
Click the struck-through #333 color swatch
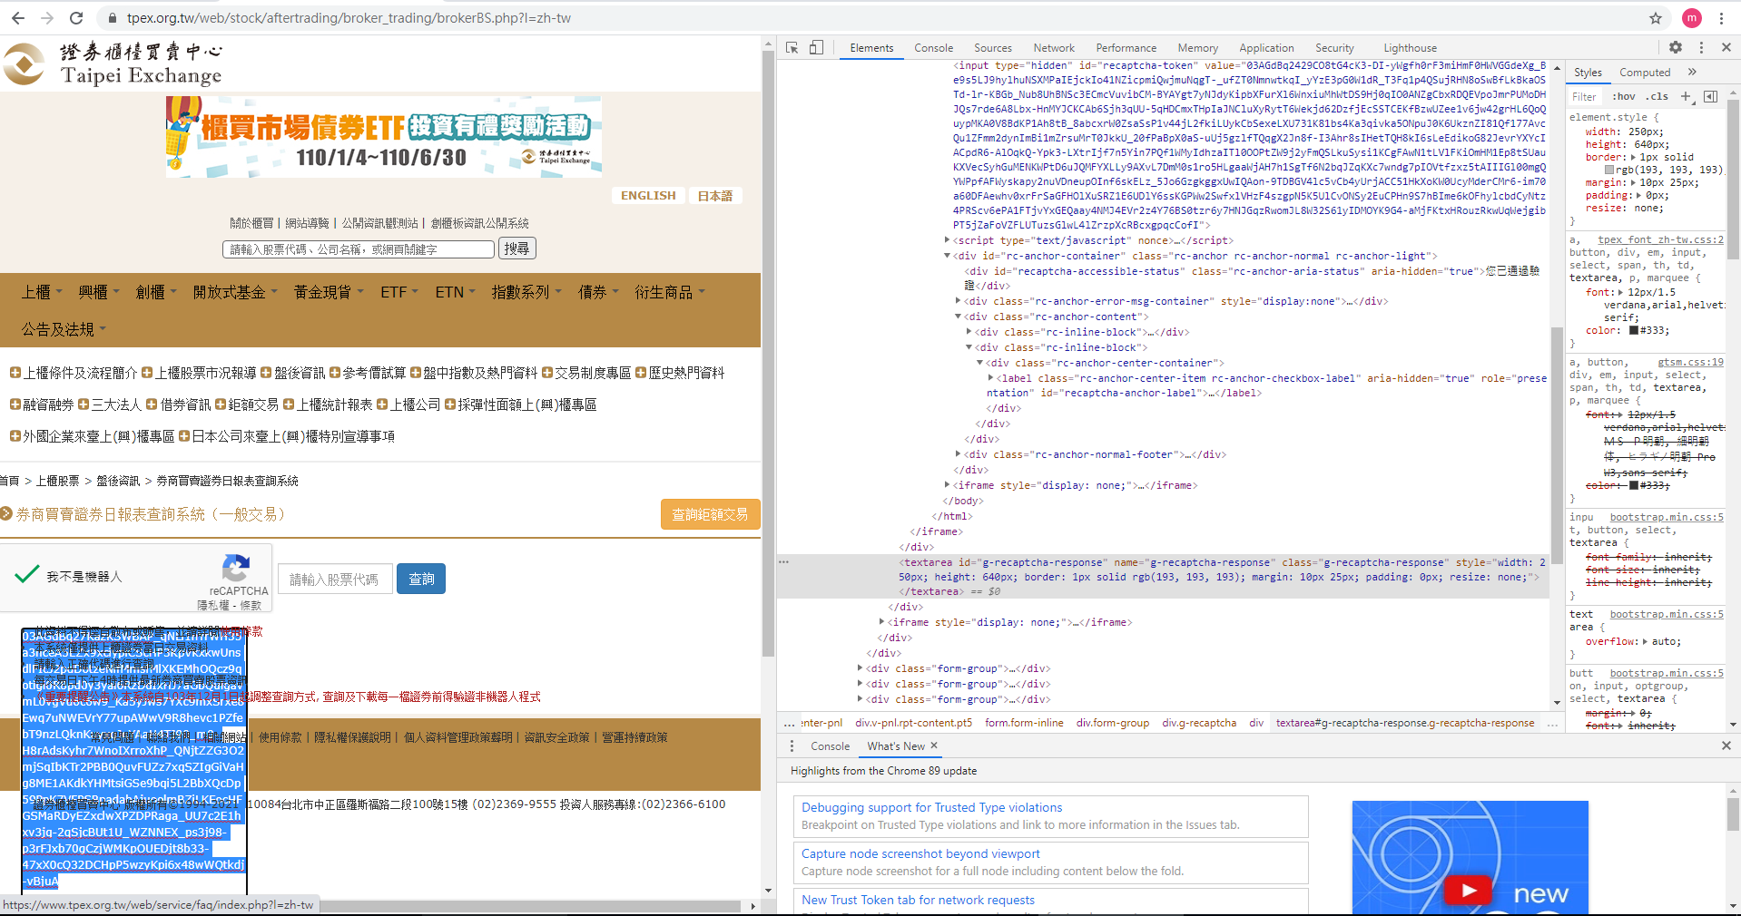point(1634,485)
